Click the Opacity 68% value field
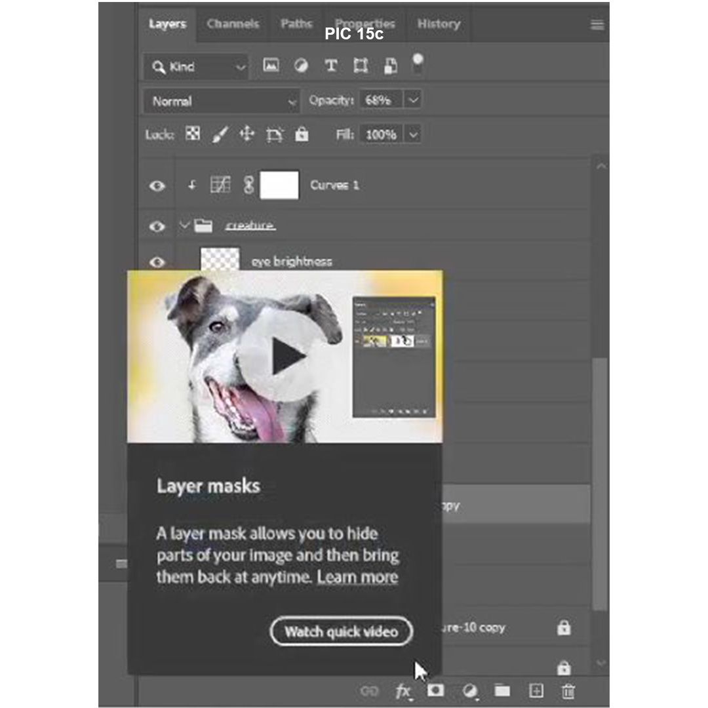 click(x=381, y=100)
